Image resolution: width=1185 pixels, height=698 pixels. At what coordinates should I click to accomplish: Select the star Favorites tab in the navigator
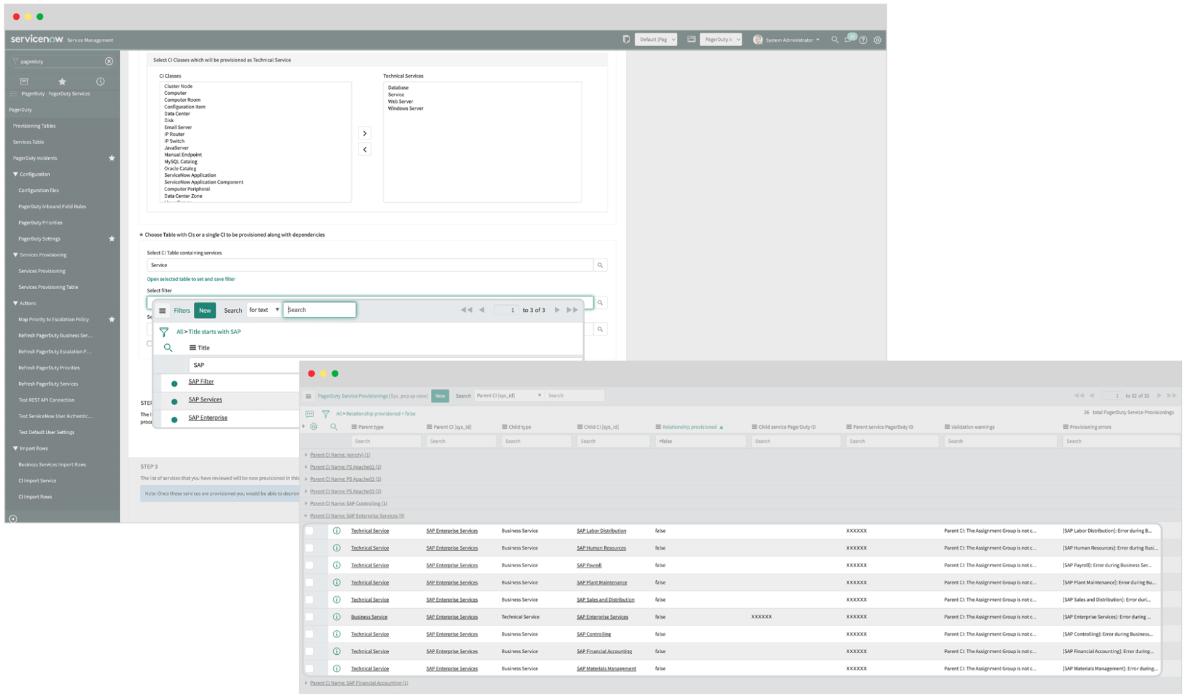click(x=62, y=81)
